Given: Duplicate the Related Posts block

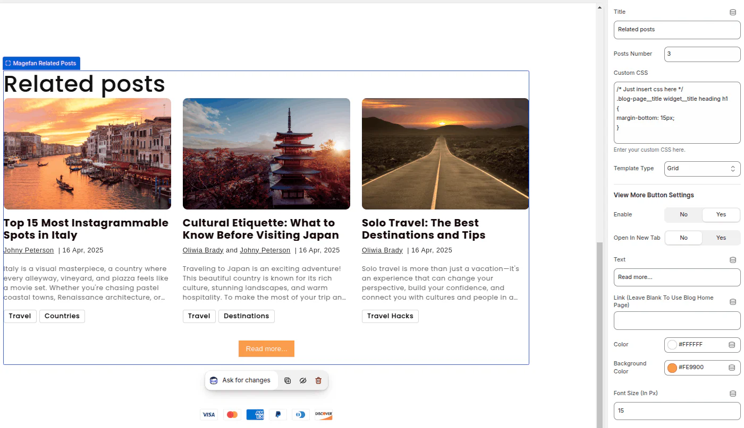Looking at the screenshot, I should pos(288,380).
